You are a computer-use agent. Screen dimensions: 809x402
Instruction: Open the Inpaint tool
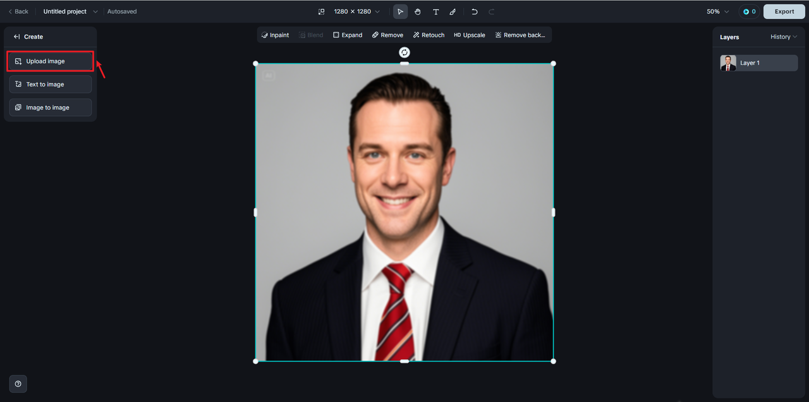[275, 35]
